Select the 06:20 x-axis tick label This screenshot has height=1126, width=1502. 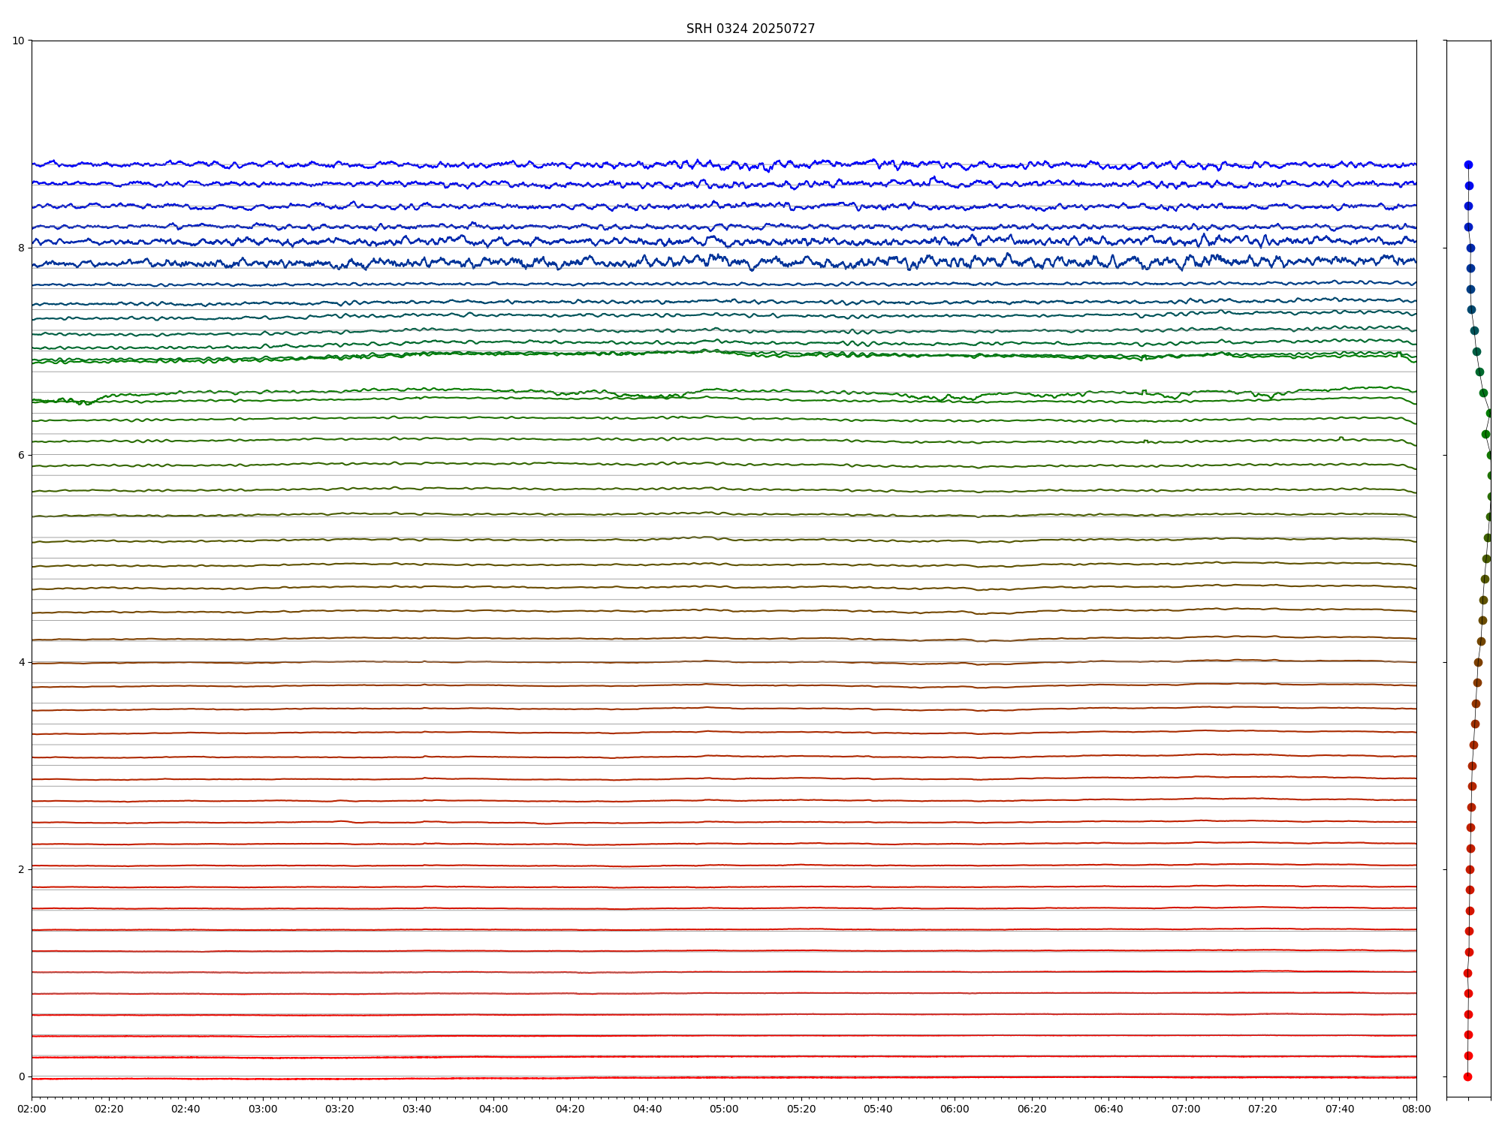click(1032, 1109)
